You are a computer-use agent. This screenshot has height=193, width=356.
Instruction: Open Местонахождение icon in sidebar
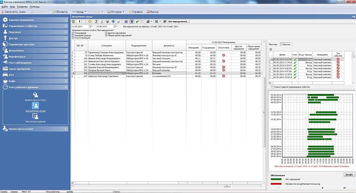tap(35, 117)
